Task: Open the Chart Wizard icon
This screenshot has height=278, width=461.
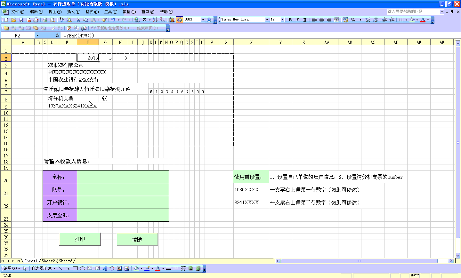Action: pyautogui.click(x=172, y=20)
